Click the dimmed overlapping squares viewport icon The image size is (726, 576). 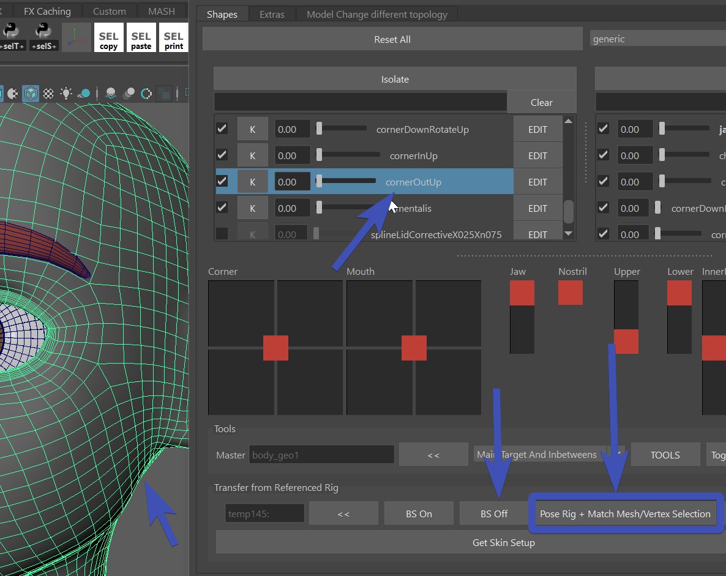(164, 94)
